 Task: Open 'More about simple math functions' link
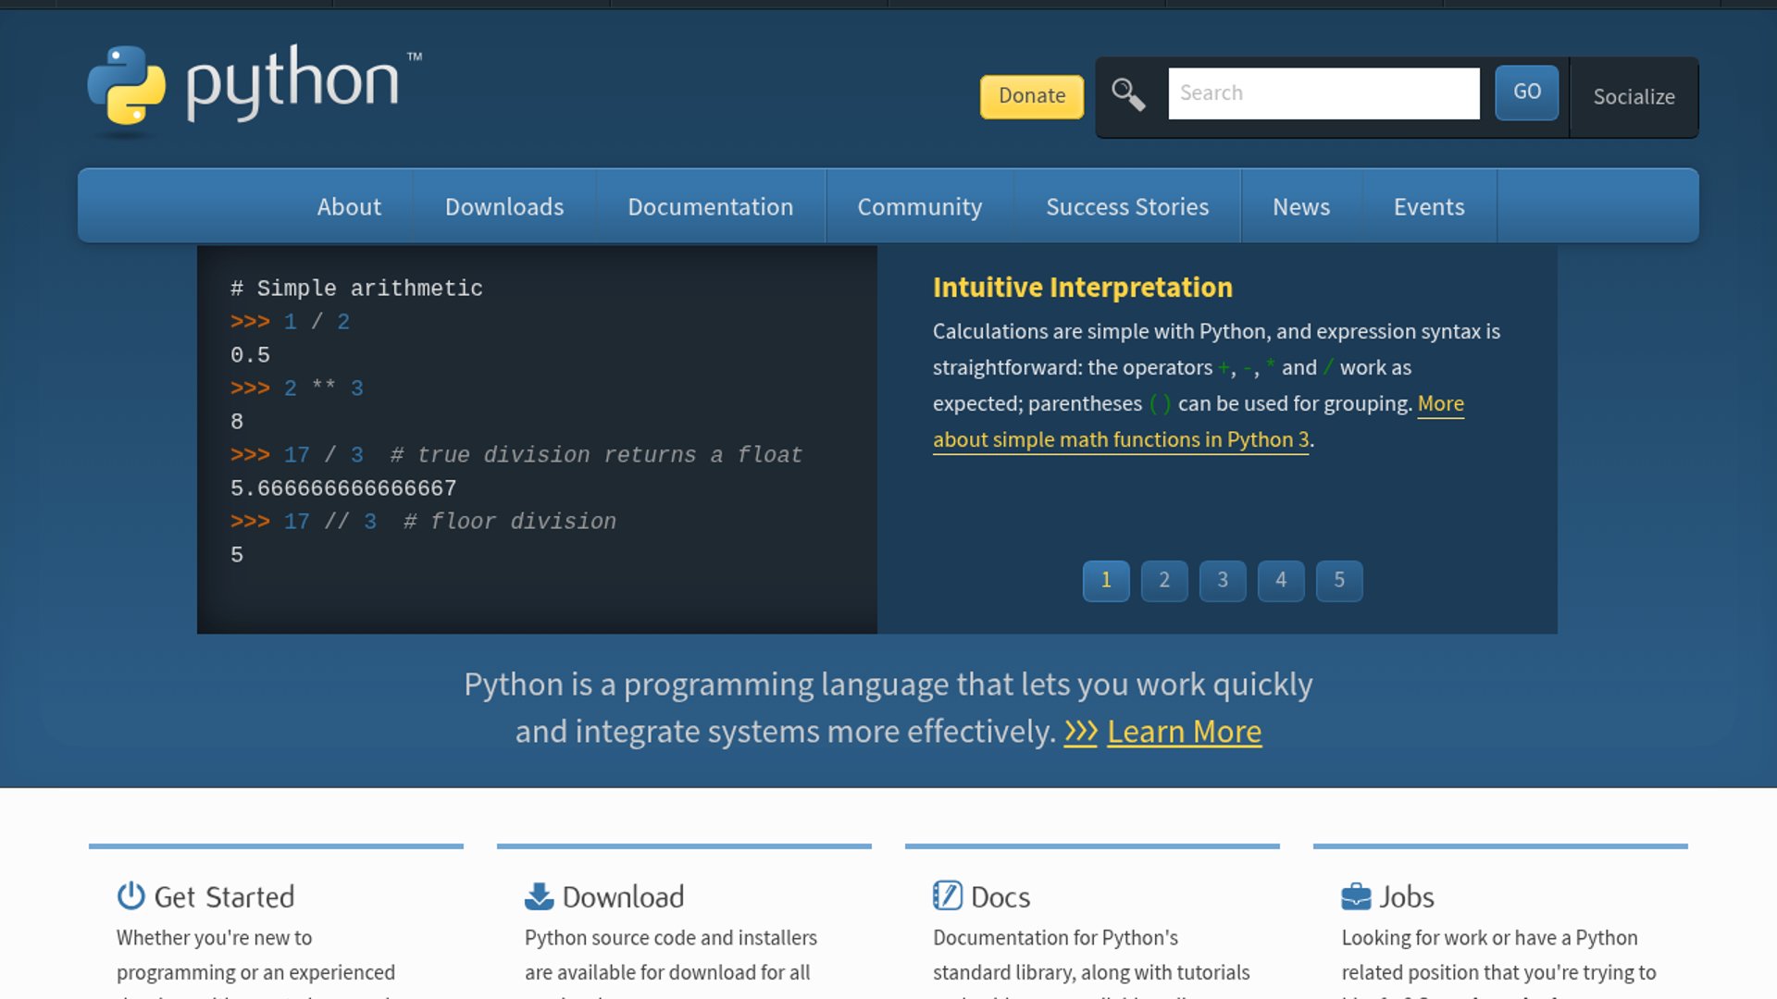tap(1121, 439)
